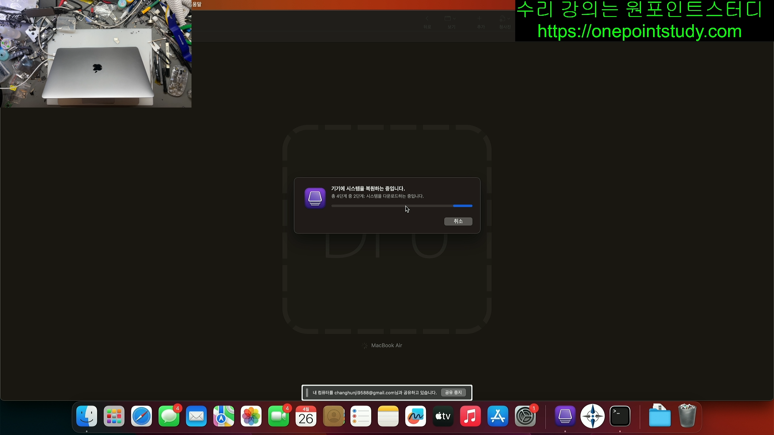Open Finder from the Dock
Viewport: 774px width, 435px height.
pyautogui.click(x=87, y=416)
